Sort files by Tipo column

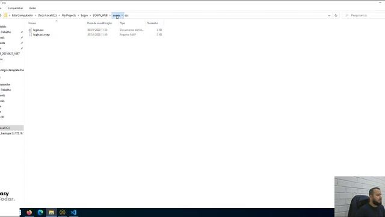pyautogui.click(x=123, y=23)
